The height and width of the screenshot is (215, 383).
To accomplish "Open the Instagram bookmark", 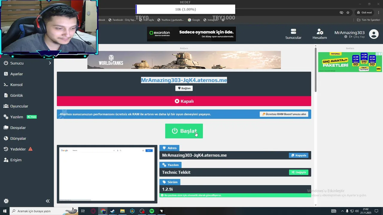I will [x=211, y=20].
